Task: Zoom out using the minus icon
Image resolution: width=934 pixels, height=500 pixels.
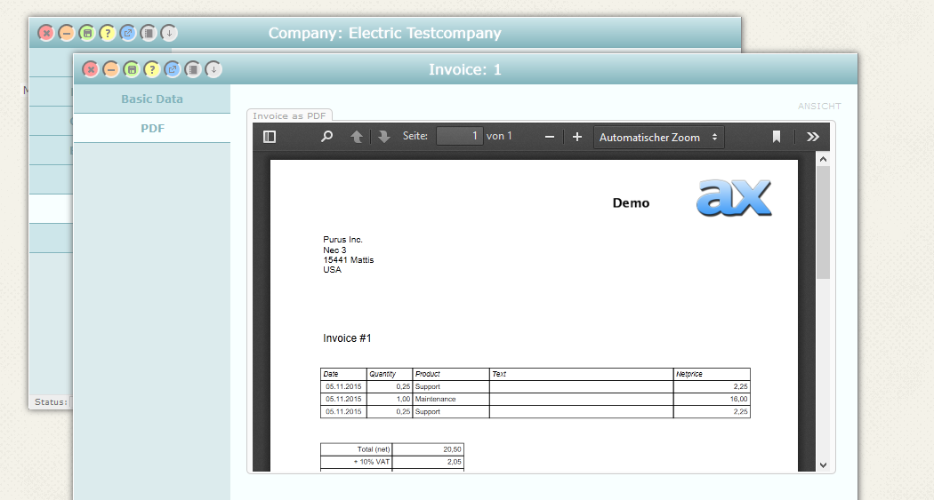Action: click(x=550, y=137)
